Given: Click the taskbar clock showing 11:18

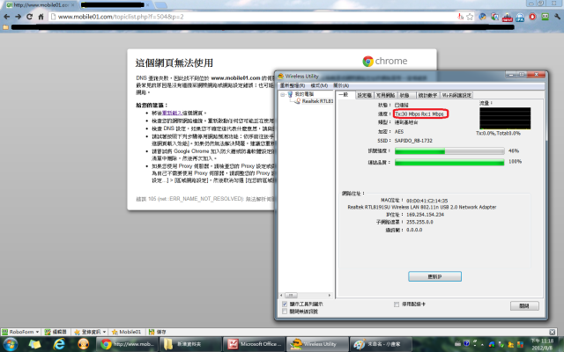Looking at the screenshot, I should (544, 344).
